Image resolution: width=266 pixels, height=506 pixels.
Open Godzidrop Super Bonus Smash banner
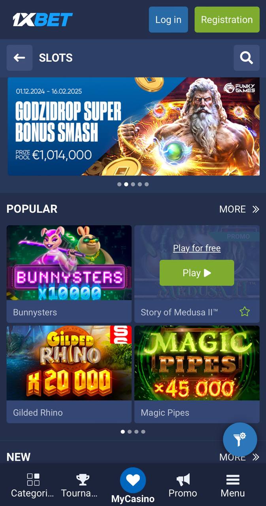tap(134, 126)
